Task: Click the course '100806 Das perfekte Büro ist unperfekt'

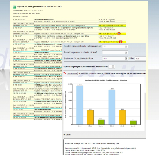Action: 48,85
